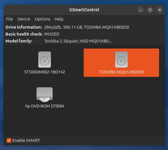The image size is (168, 150).
Task: Open the Device menu
Action: pyautogui.click(x=24, y=19)
